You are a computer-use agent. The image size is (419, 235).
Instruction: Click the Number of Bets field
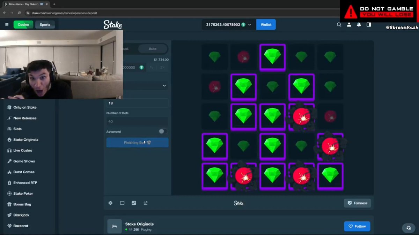[137, 122]
